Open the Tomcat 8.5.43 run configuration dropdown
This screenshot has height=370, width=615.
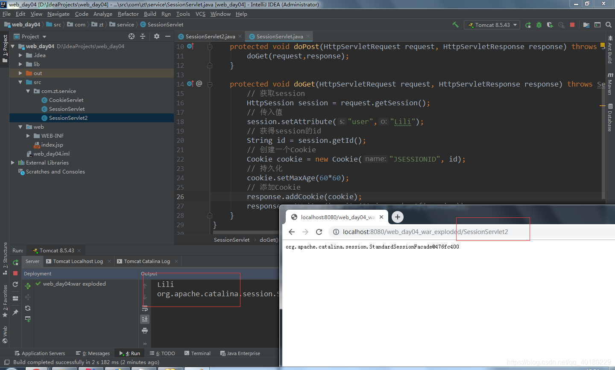pos(492,25)
